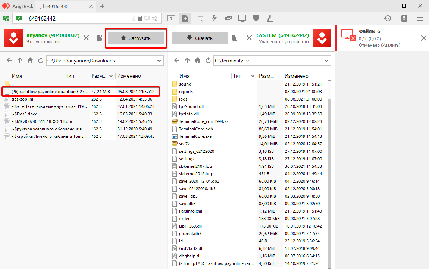This screenshot has height=269, width=429.
Task: Click the file transfer mode icon
Action: pos(185,18)
